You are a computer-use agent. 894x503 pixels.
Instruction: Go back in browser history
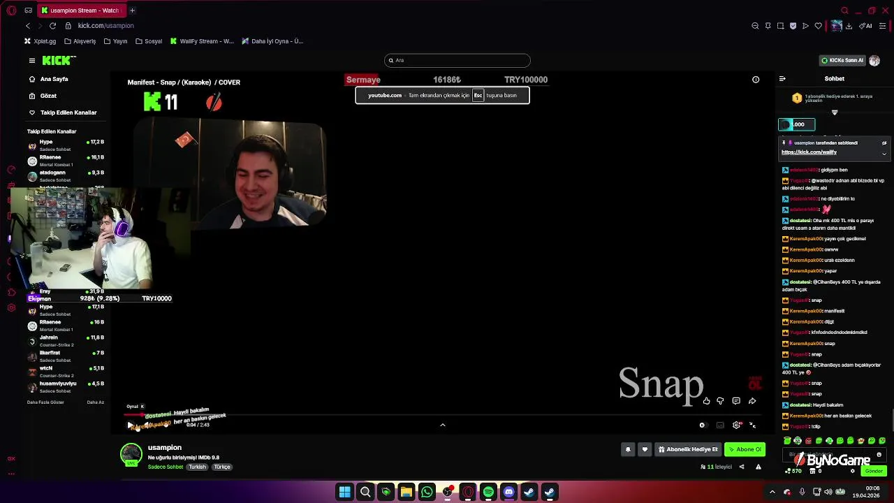coord(28,26)
